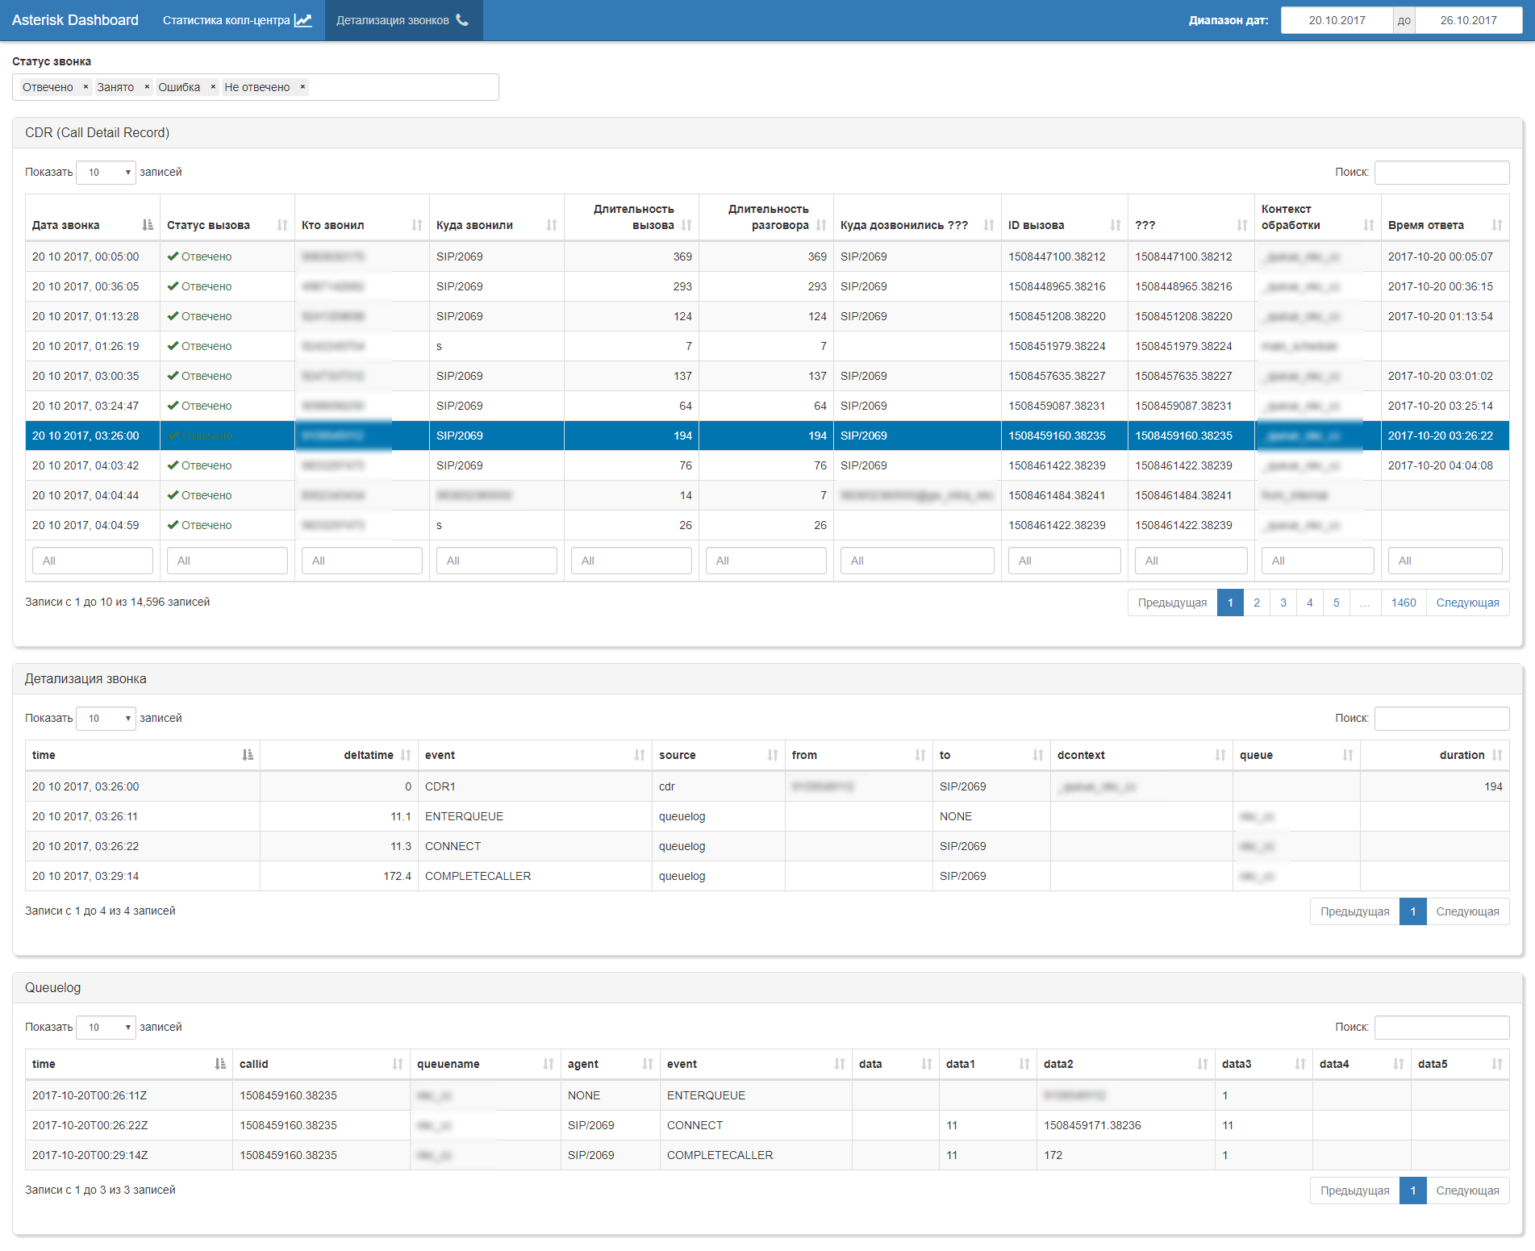Sort Queuelog table by queuename icon
The width and height of the screenshot is (1535, 1251).
pyautogui.click(x=549, y=1064)
